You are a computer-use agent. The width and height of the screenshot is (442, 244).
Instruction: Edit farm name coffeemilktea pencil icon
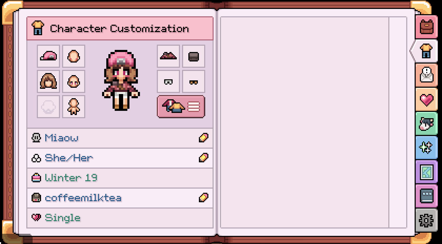tap(204, 198)
